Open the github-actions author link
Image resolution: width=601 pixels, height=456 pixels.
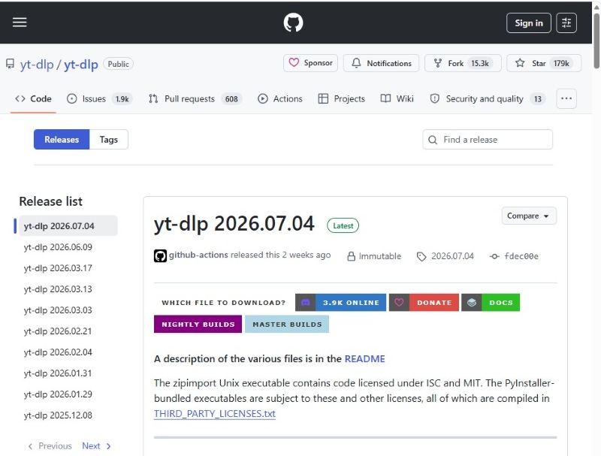(x=198, y=255)
